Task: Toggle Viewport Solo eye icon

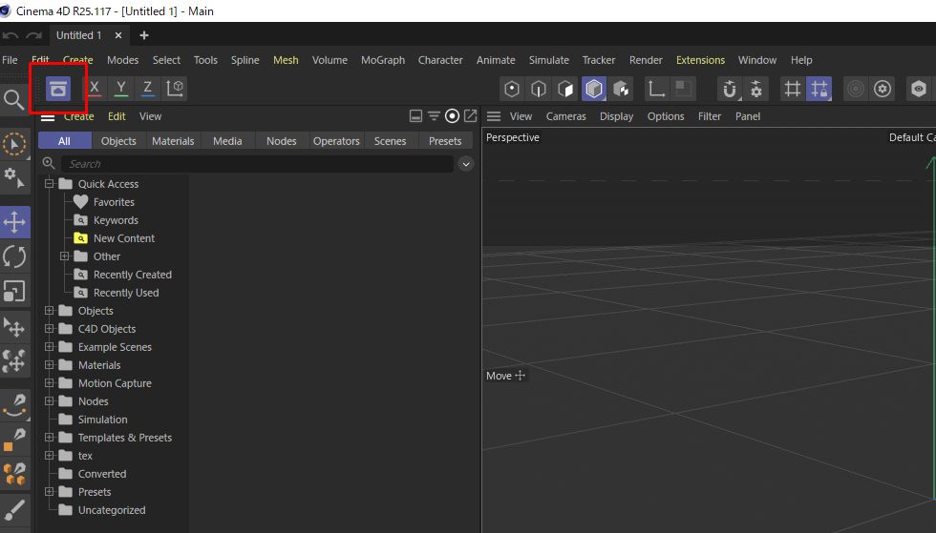Action: 918,89
